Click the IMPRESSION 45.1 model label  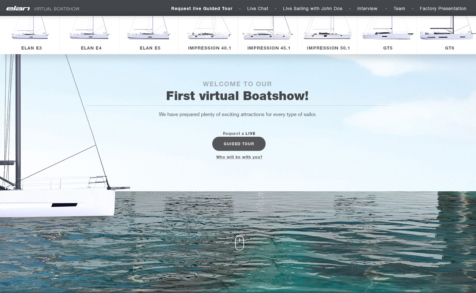tap(269, 48)
